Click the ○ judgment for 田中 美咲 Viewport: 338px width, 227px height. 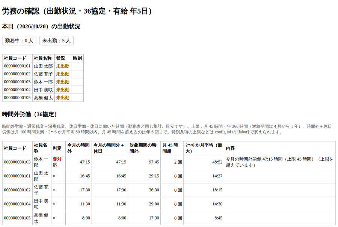(54, 204)
